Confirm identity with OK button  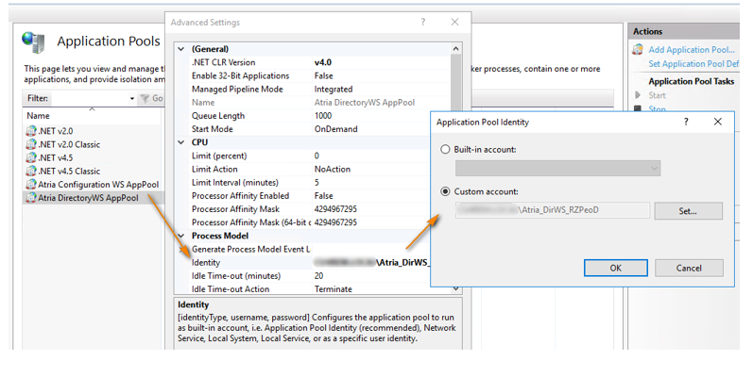point(616,269)
